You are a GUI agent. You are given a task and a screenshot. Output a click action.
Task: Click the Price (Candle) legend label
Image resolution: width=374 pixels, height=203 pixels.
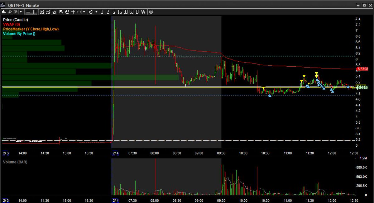pyautogui.click(x=16, y=20)
